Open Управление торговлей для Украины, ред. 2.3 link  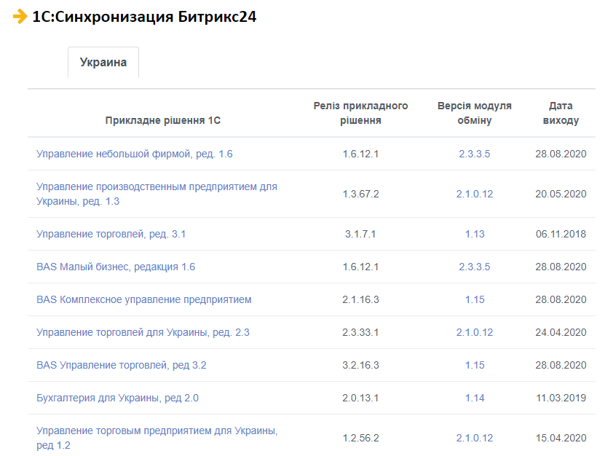click(x=143, y=332)
